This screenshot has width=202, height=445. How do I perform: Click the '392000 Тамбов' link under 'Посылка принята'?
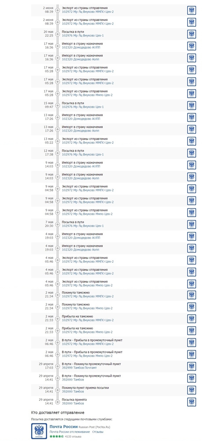click(73, 403)
